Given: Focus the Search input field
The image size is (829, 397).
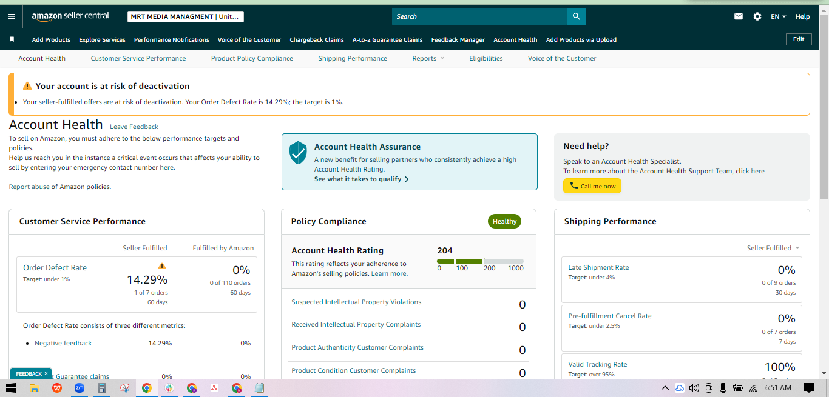Looking at the screenshot, I should pos(479,16).
